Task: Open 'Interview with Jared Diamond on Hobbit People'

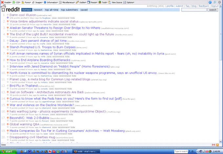Action: (x=60, y=66)
